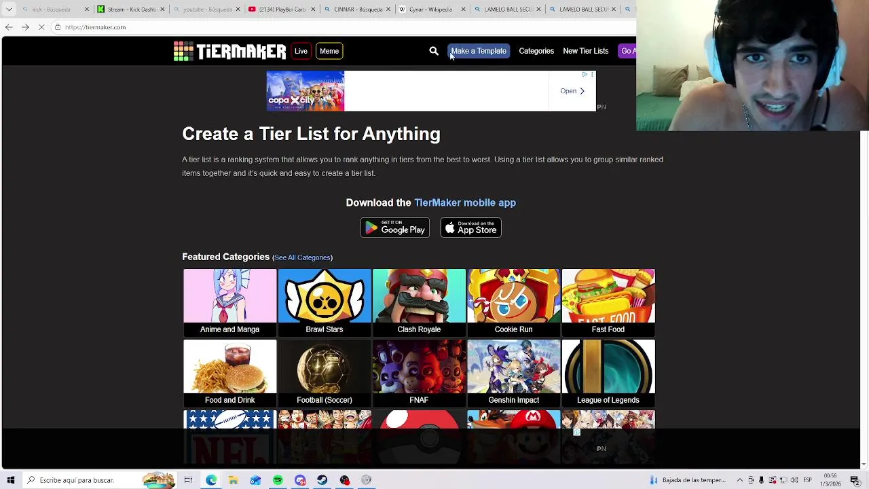Close the 'kick - Búsqueda' tab
Screen dimensions: 869x489
click(x=87, y=10)
